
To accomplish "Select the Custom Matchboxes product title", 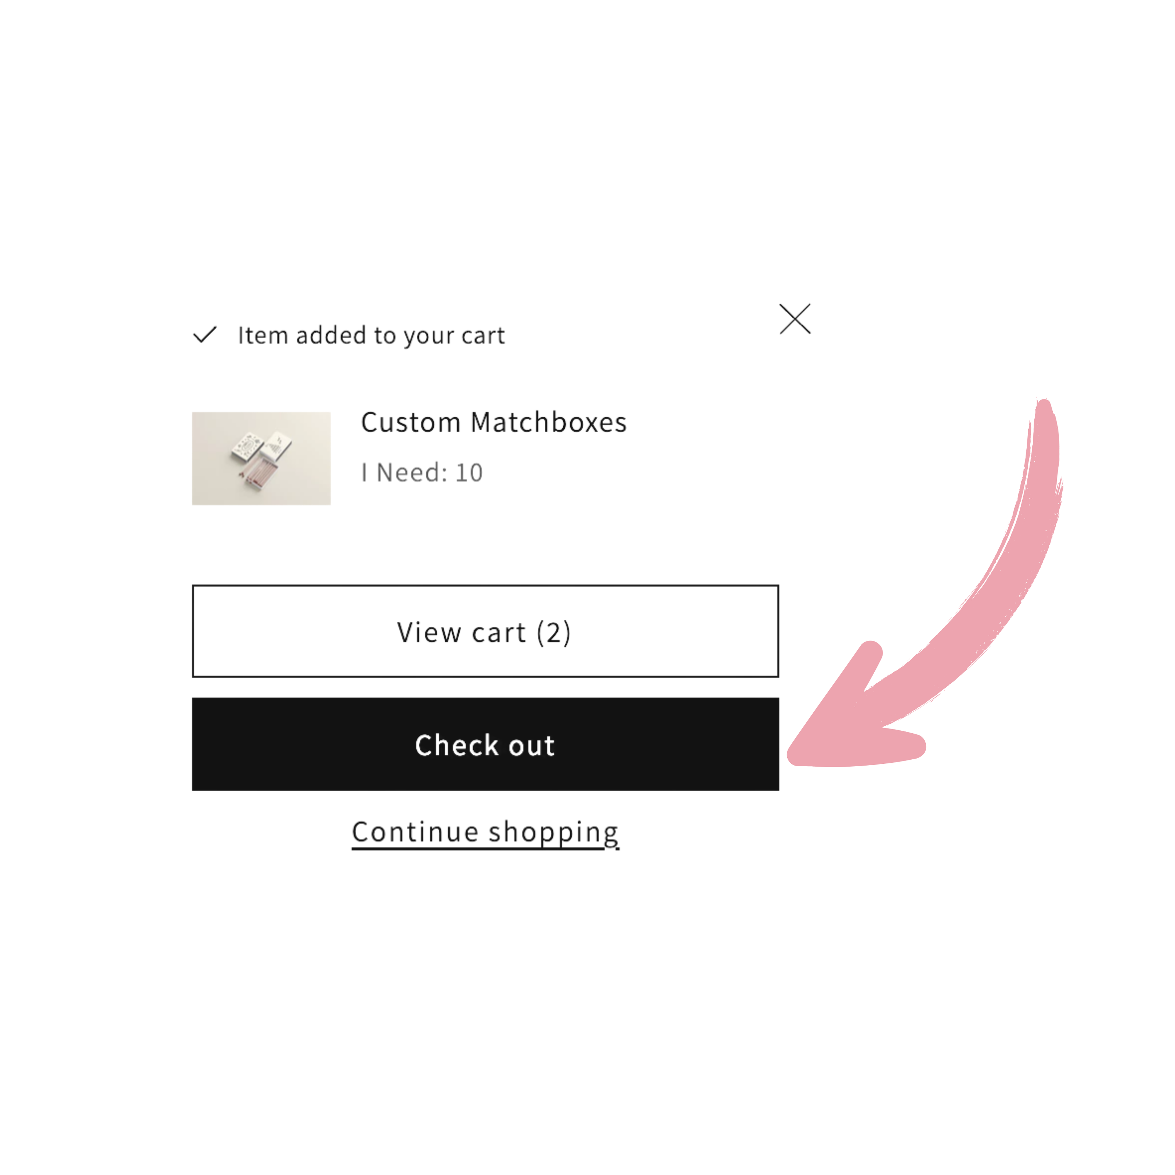I will (x=493, y=422).
